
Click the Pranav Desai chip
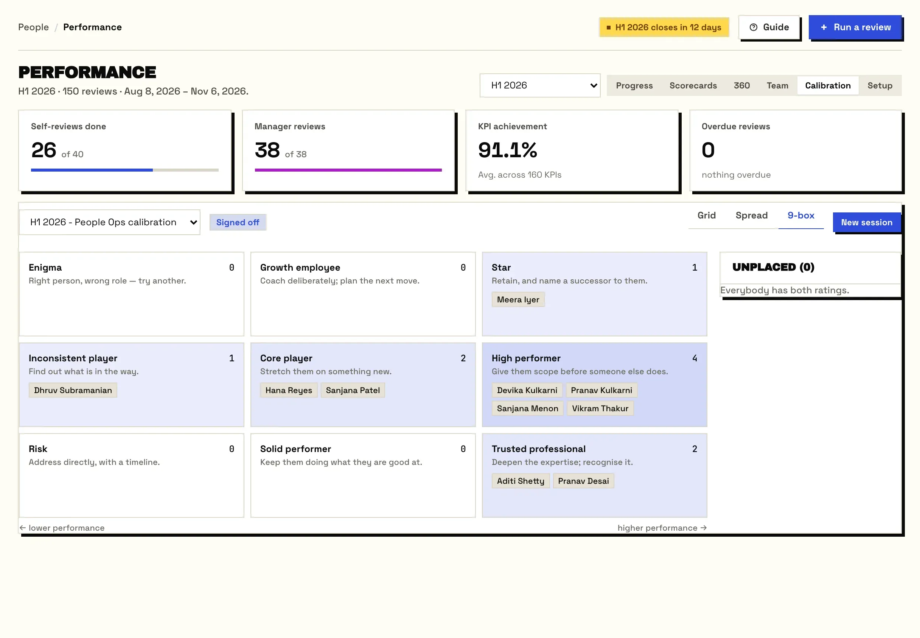coord(583,481)
